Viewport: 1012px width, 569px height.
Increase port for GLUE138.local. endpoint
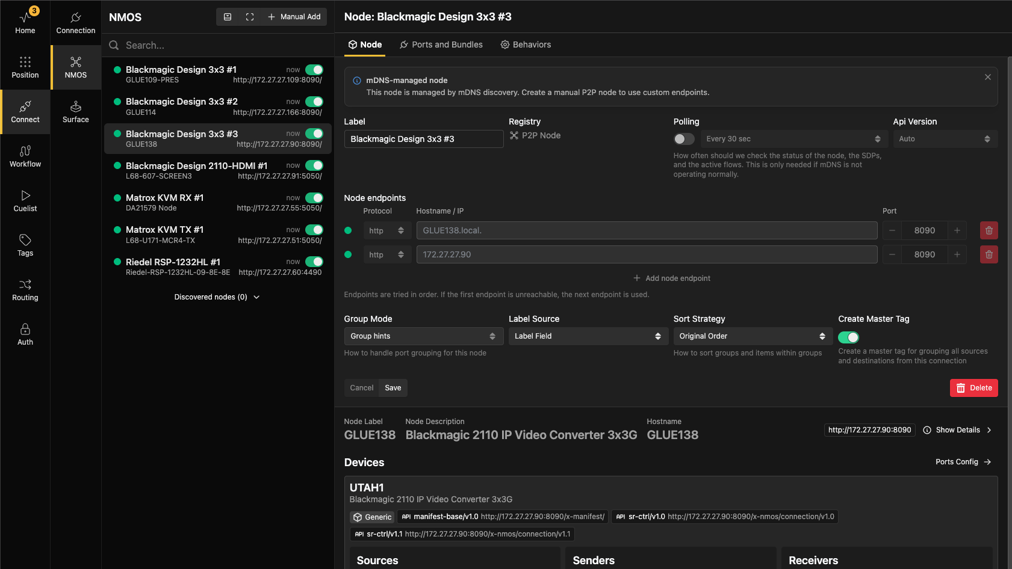[x=957, y=230]
